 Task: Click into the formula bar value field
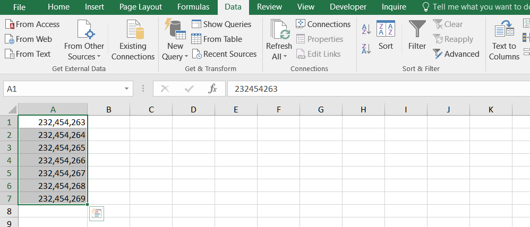point(372,89)
